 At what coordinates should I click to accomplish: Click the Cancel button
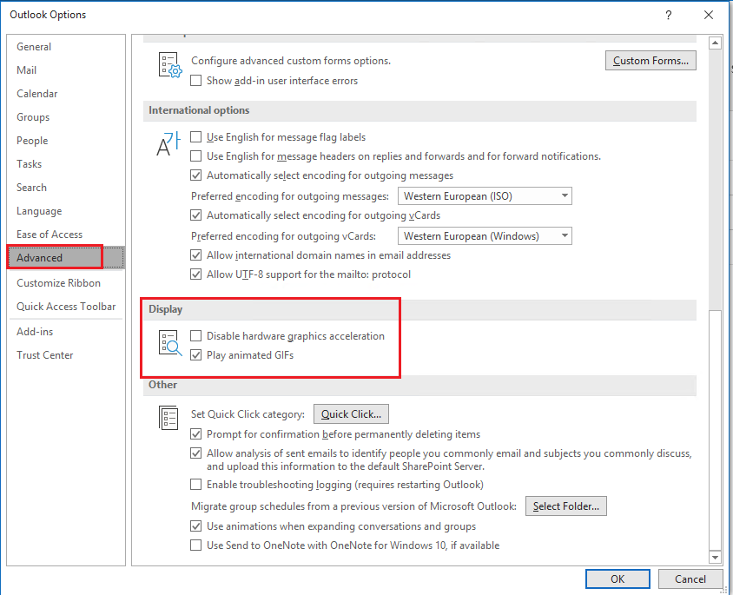click(x=690, y=578)
